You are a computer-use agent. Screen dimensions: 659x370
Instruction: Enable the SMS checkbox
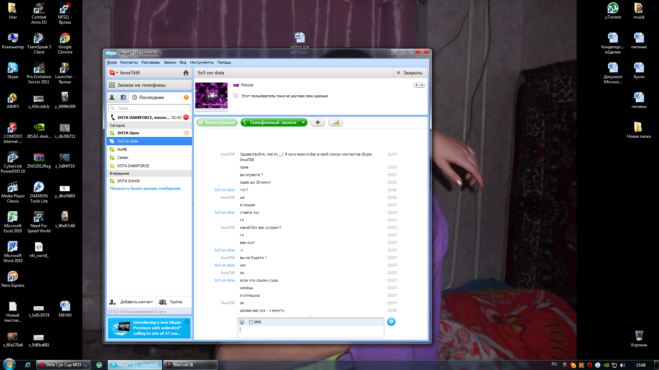(x=251, y=322)
